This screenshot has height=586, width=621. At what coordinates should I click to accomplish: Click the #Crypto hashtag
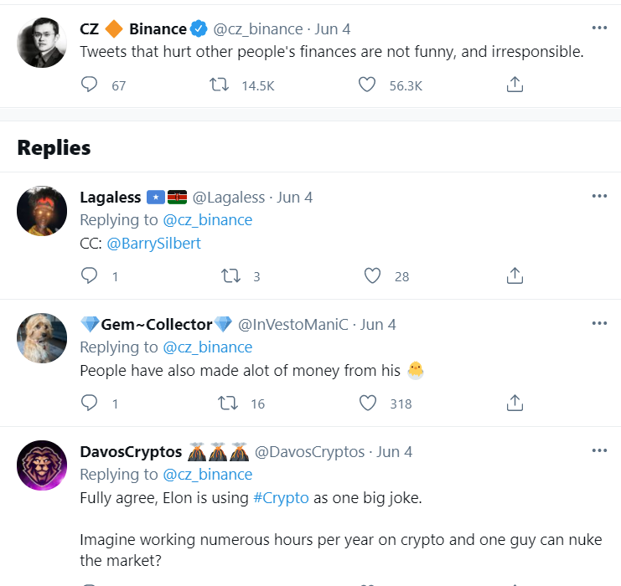point(281,497)
